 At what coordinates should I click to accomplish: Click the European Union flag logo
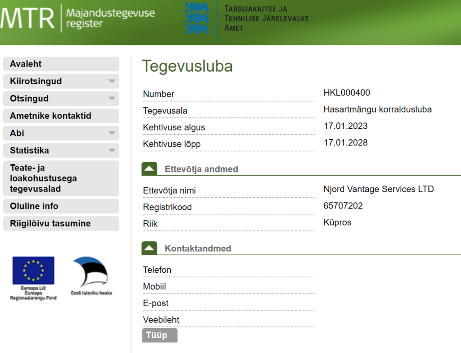(33, 271)
